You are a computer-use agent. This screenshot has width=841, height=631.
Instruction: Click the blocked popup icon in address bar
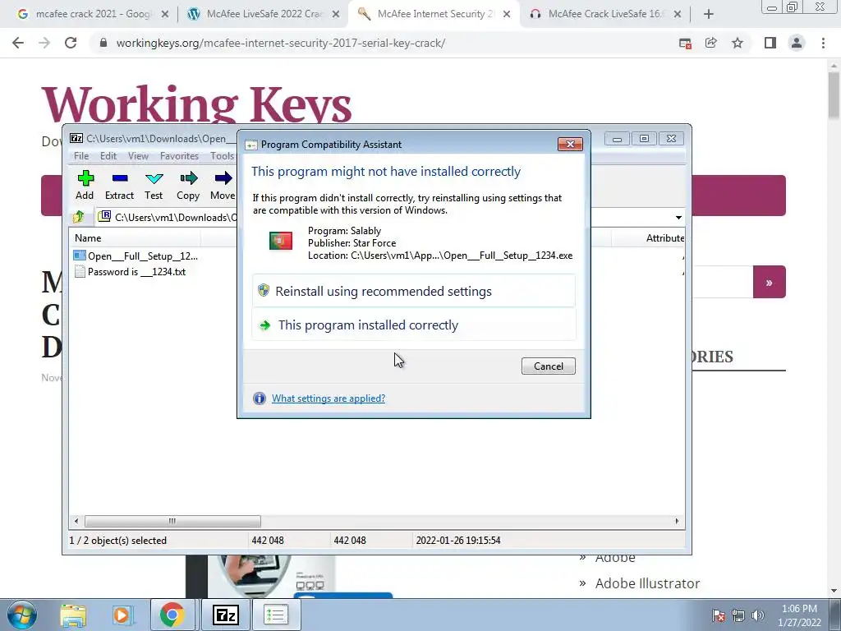tap(685, 43)
